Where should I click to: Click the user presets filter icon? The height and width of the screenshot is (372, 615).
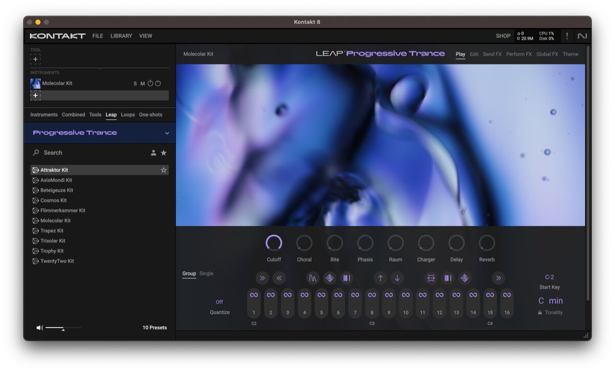(x=153, y=152)
